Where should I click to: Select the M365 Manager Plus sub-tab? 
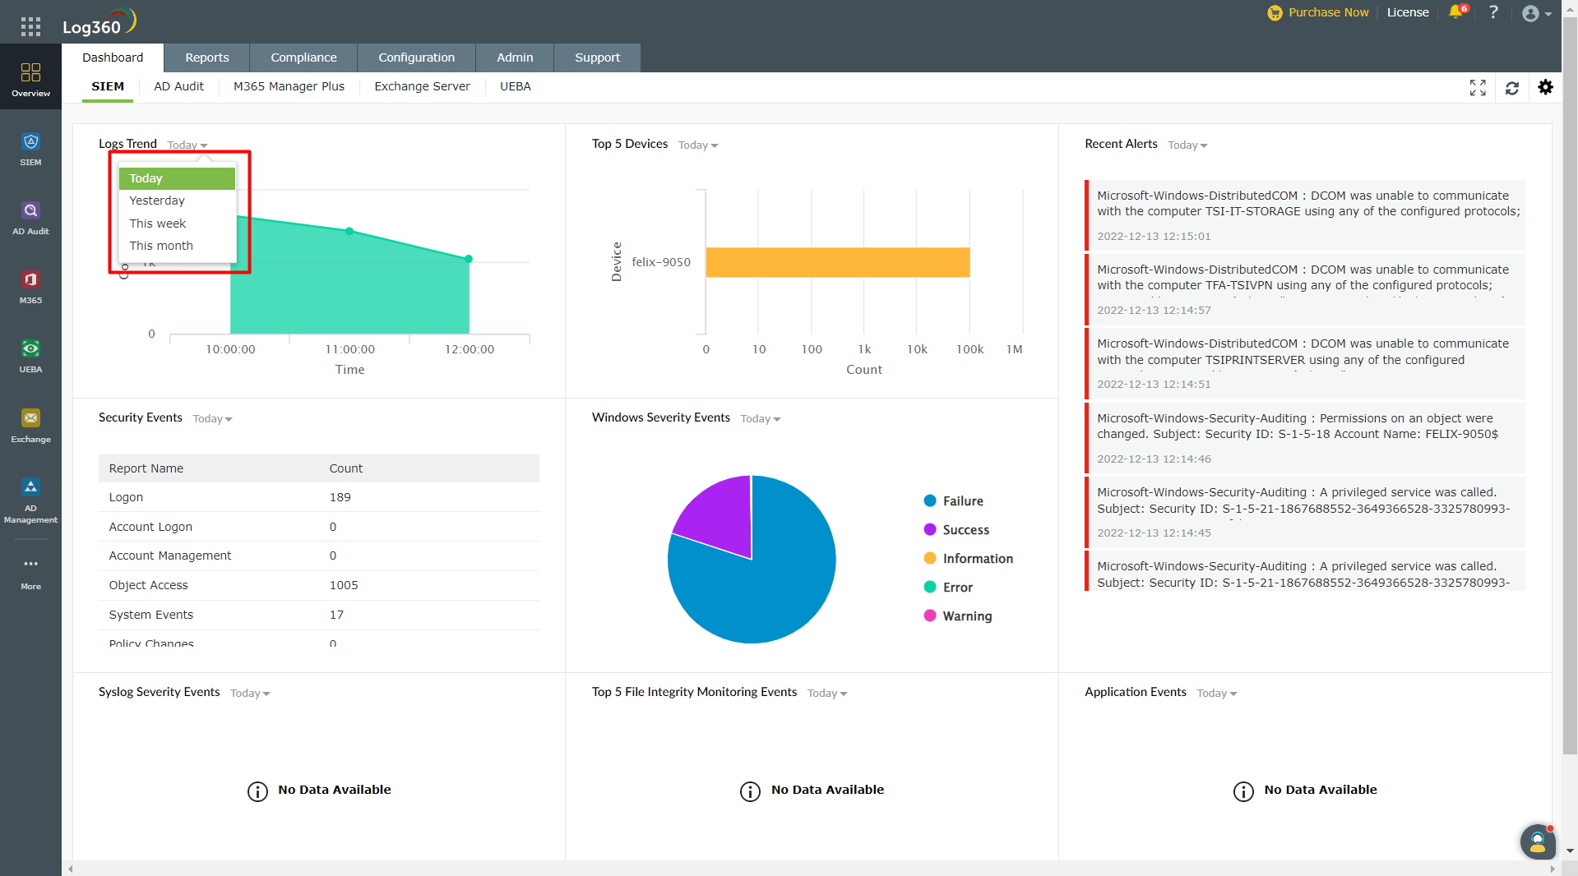click(289, 86)
